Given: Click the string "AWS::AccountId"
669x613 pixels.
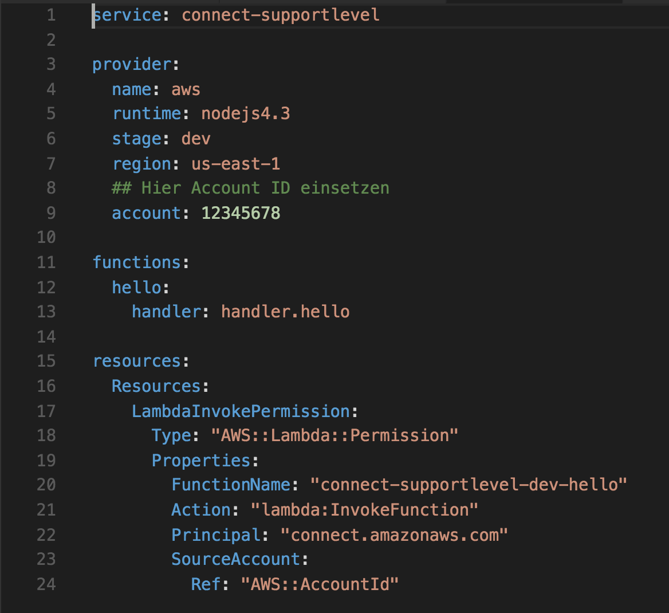Looking at the screenshot, I should (x=320, y=584).
